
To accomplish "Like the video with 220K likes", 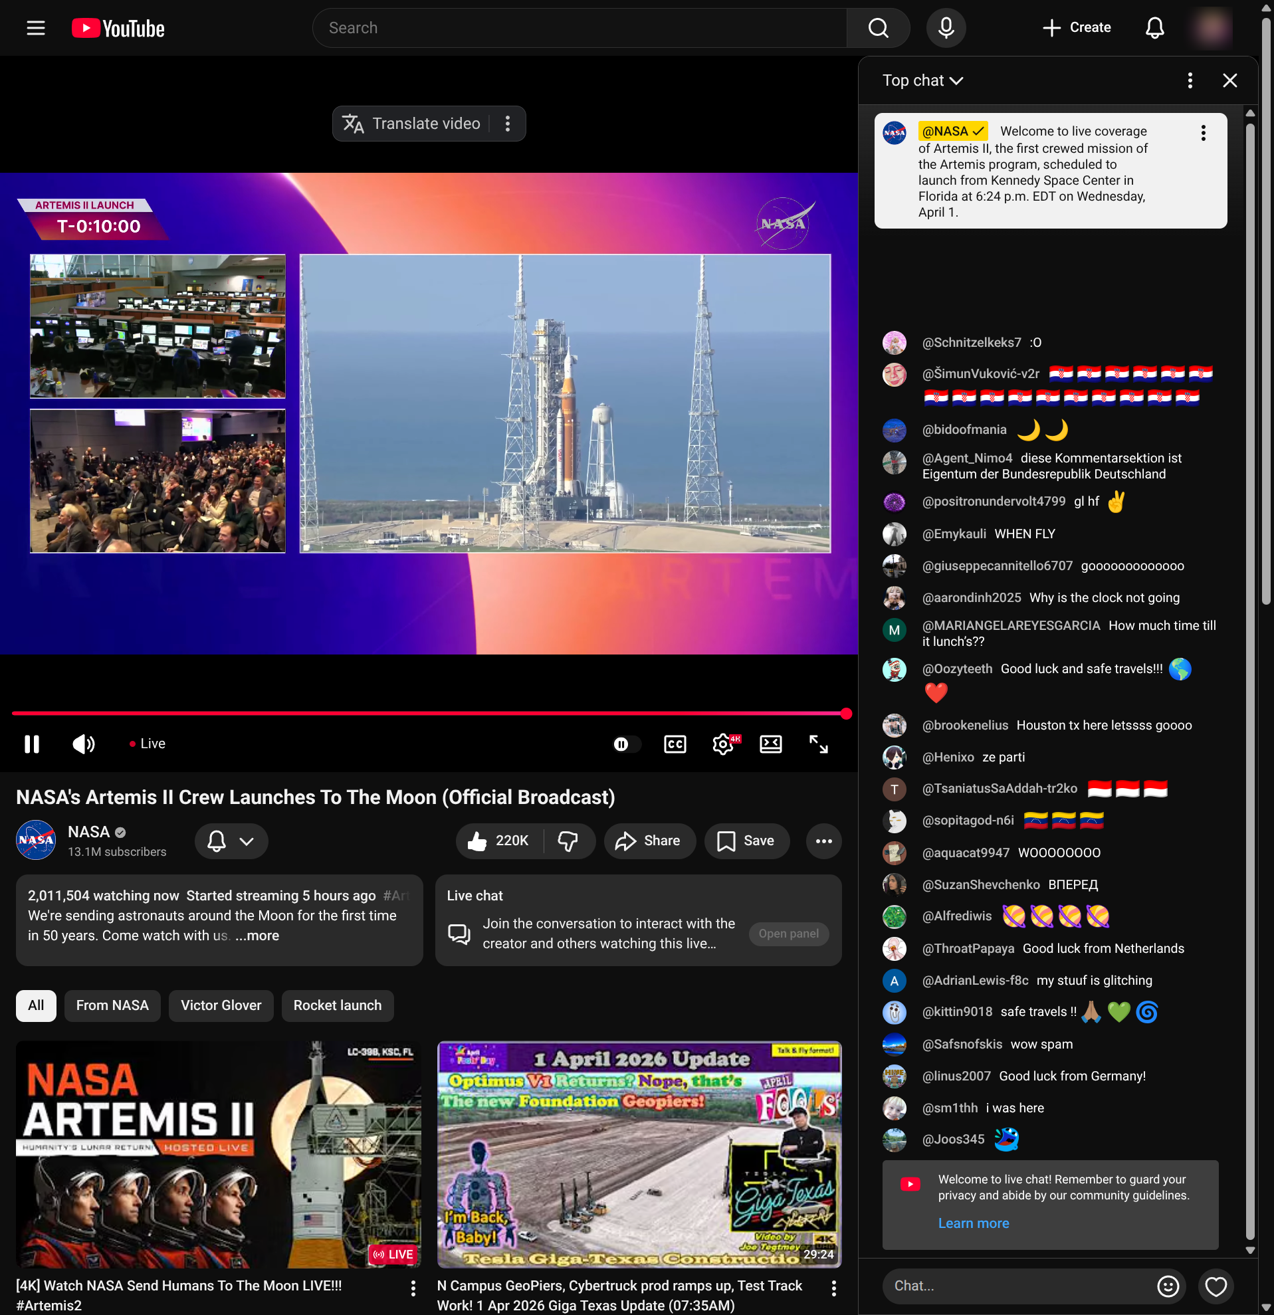I will [499, 841].
